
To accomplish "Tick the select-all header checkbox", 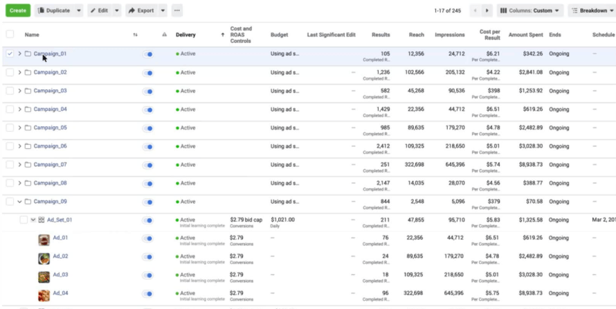I will click(10, 35).
